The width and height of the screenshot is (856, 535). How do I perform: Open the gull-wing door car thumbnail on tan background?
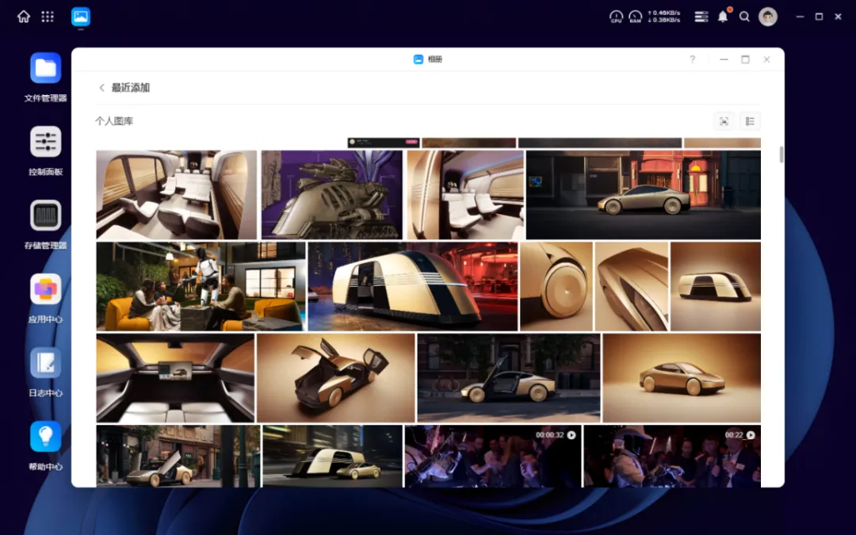[335, 377]
